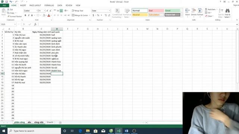Apply Comma Style formatting
The height and width of the screenshot is (134, 239).
click(101, 15)
